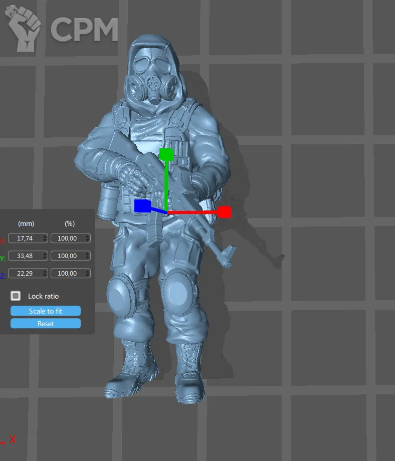Increase X mm value with up arrow
The image size is (395, 461).
(45, 237)
